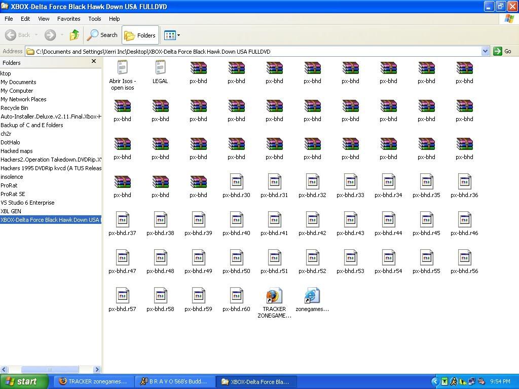Select the zonegames Internet Explorer shortcut
Viewport: 519px width, 389px height.
312,295
